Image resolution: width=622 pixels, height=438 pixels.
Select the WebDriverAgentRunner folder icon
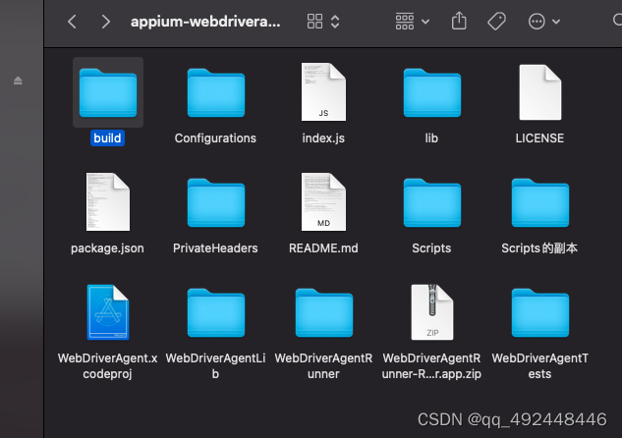point(324,312)
